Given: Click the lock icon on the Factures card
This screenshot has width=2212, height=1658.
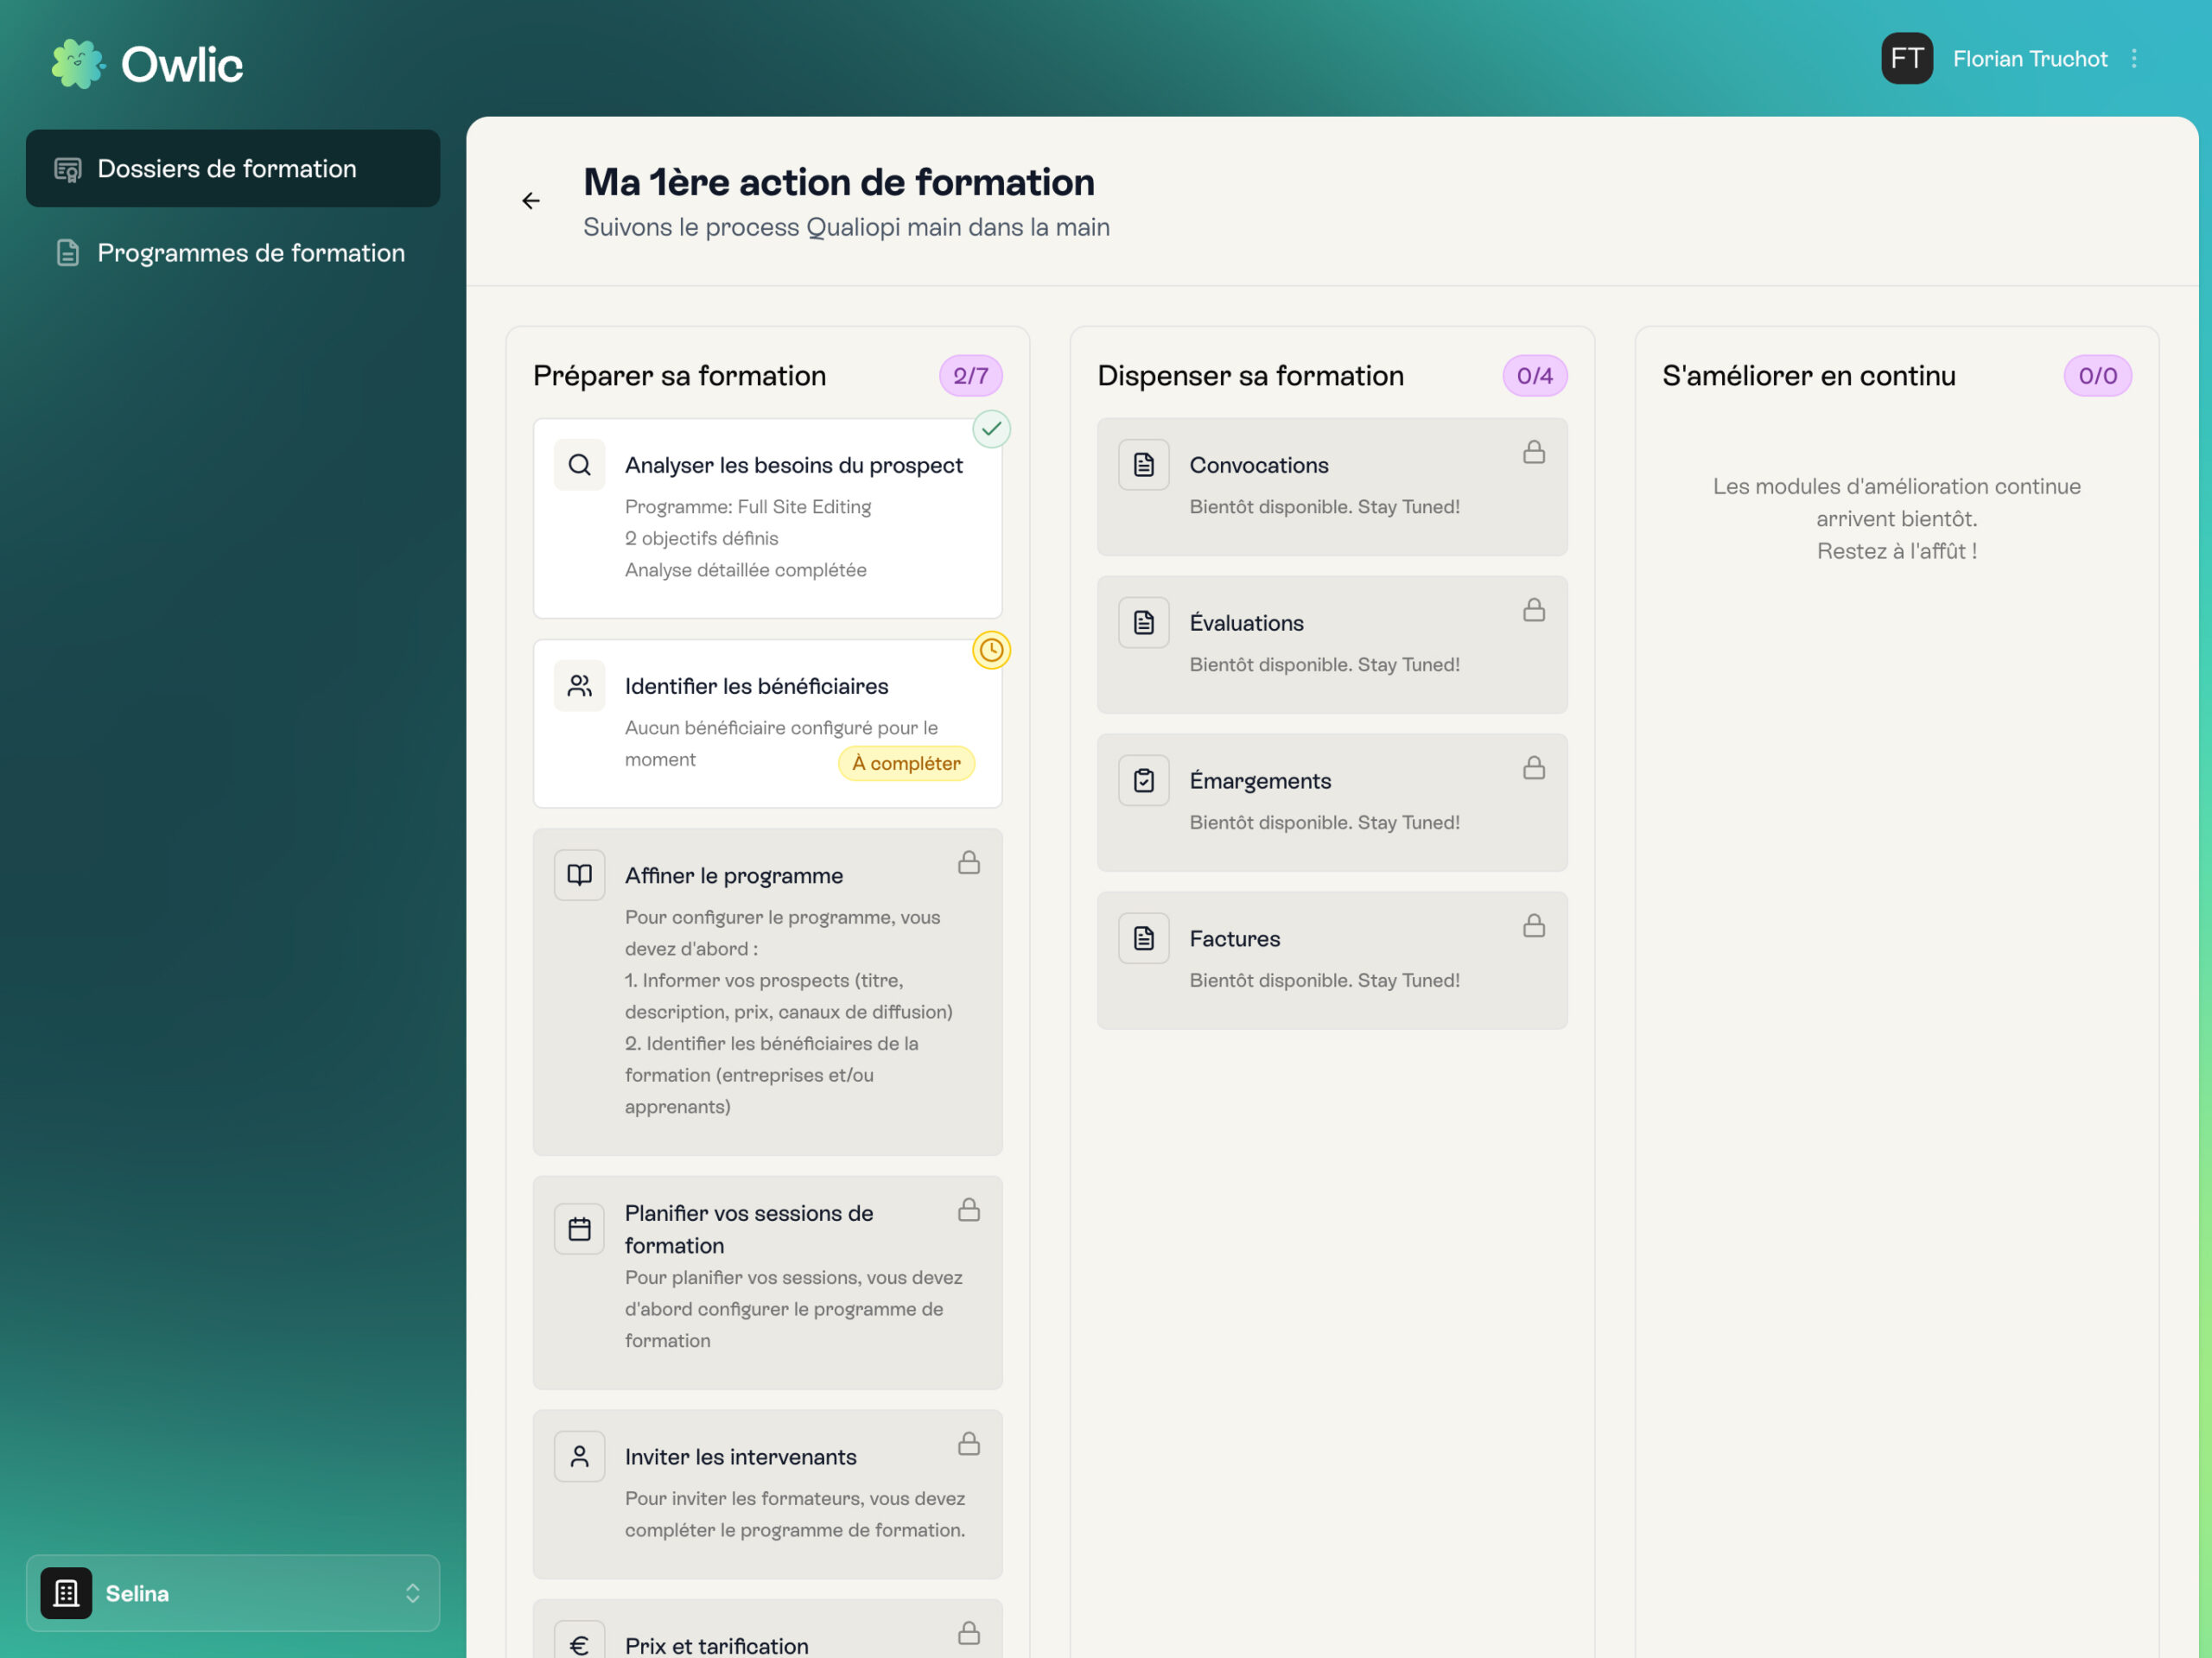Looking at the screenshot, I should point(1534,926).
